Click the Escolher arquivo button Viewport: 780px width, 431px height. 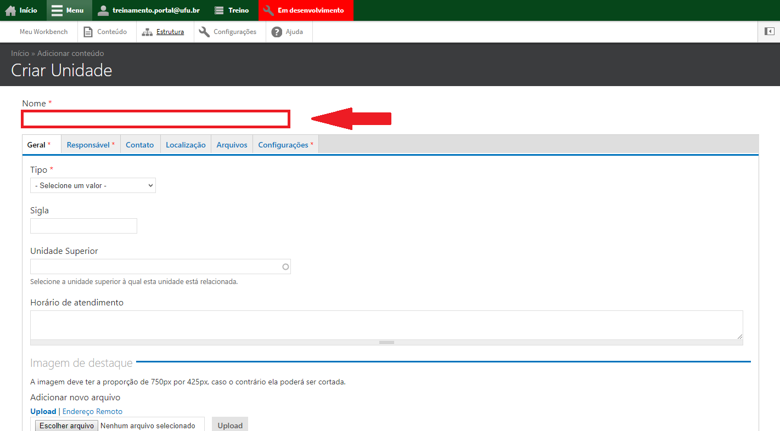pyautogui.click(x=66, y=426)
